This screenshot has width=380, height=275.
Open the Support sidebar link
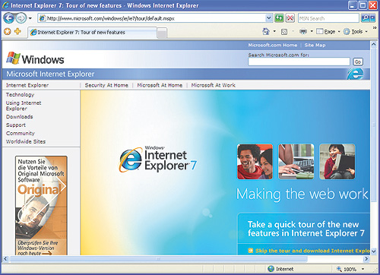(16, 125)
